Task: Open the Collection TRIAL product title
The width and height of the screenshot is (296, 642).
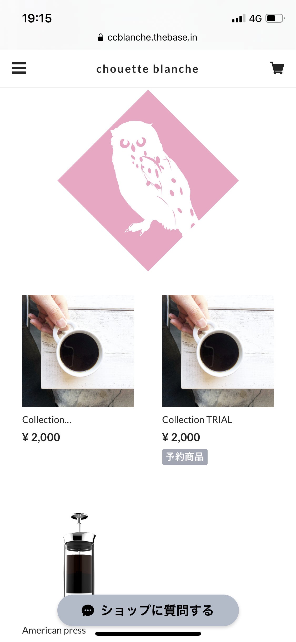Action: click(197, 420)
